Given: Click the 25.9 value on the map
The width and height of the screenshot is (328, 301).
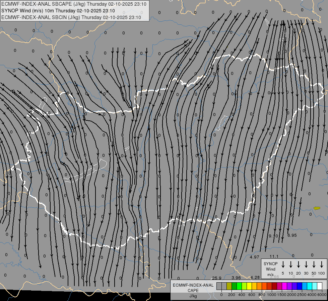Looking at the screenshot, I should [x=217, y=278].
